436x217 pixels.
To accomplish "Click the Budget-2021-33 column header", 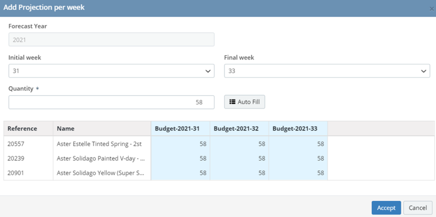I will click(298, 128).
